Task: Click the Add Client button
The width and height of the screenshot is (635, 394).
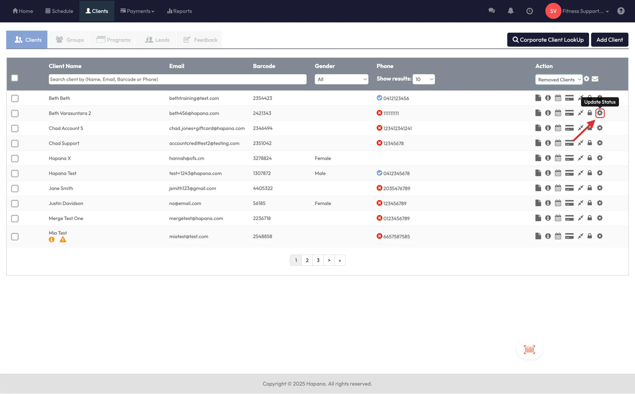Action: click(x=609, y=40)
